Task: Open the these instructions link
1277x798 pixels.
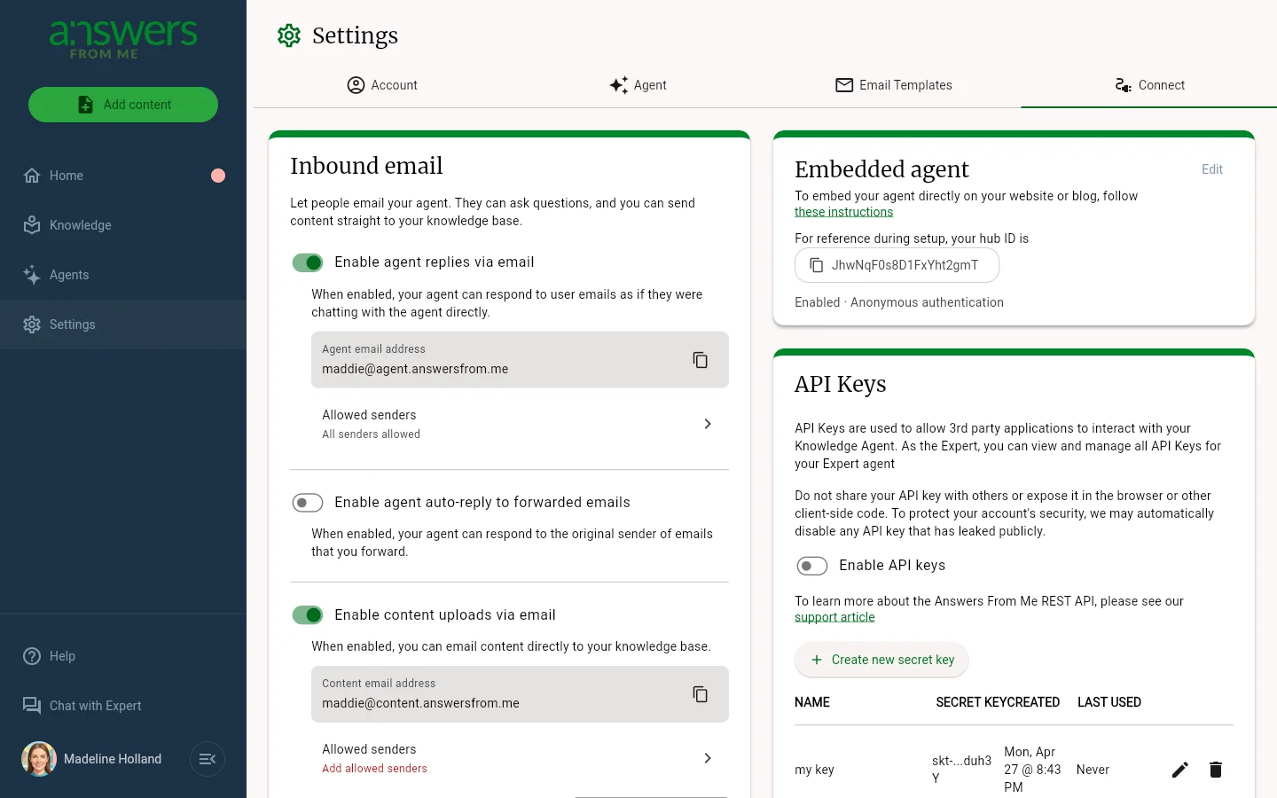Action: click(x=843, y=212)
